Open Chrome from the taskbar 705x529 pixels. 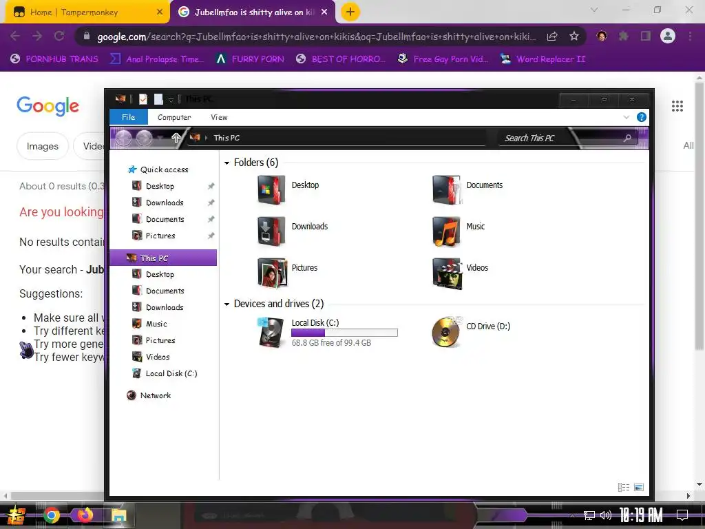[x=52, y=515]
